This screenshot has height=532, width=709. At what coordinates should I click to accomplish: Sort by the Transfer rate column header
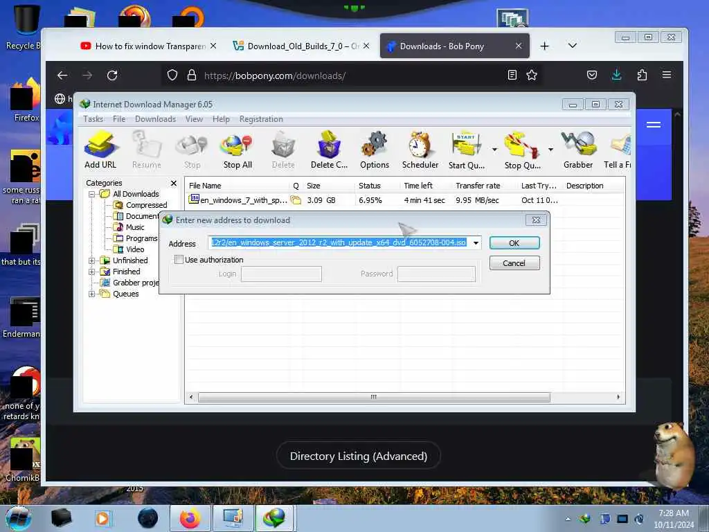[484, 186]
